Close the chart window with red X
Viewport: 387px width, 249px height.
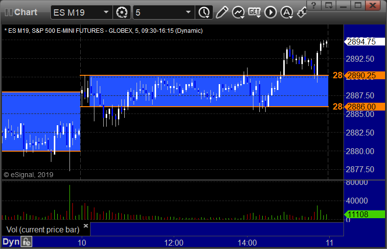(373, 5)
